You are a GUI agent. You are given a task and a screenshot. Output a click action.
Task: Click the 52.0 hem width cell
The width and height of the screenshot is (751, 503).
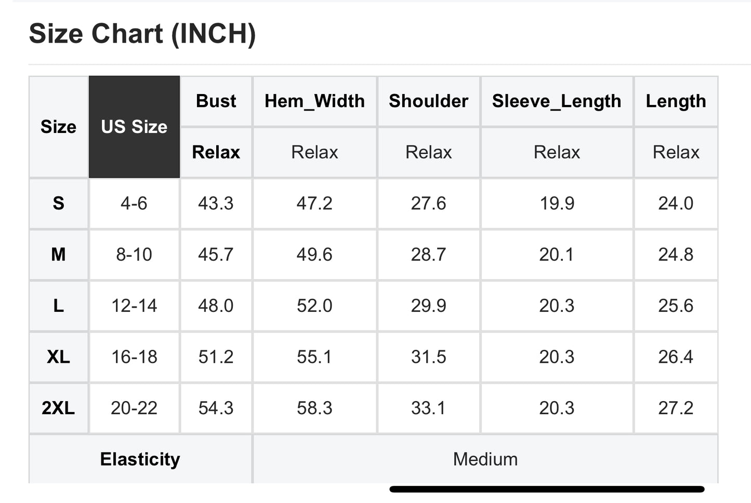coord(314,306)
